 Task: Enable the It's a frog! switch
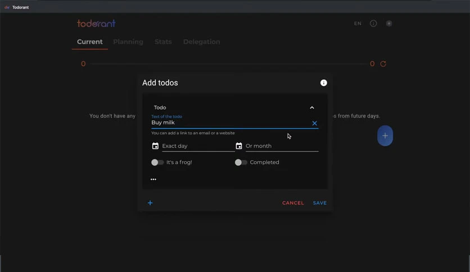coord(157,162)
